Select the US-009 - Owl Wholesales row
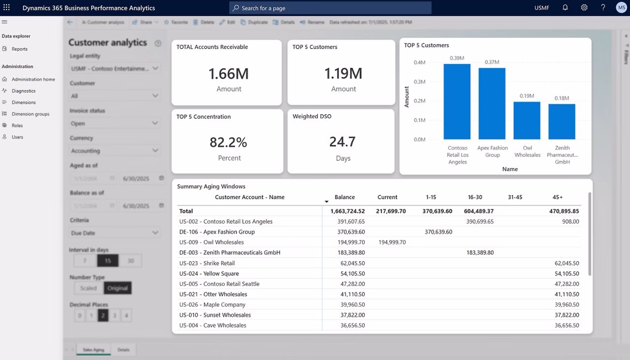630x360 pixels. coord(379,242)
